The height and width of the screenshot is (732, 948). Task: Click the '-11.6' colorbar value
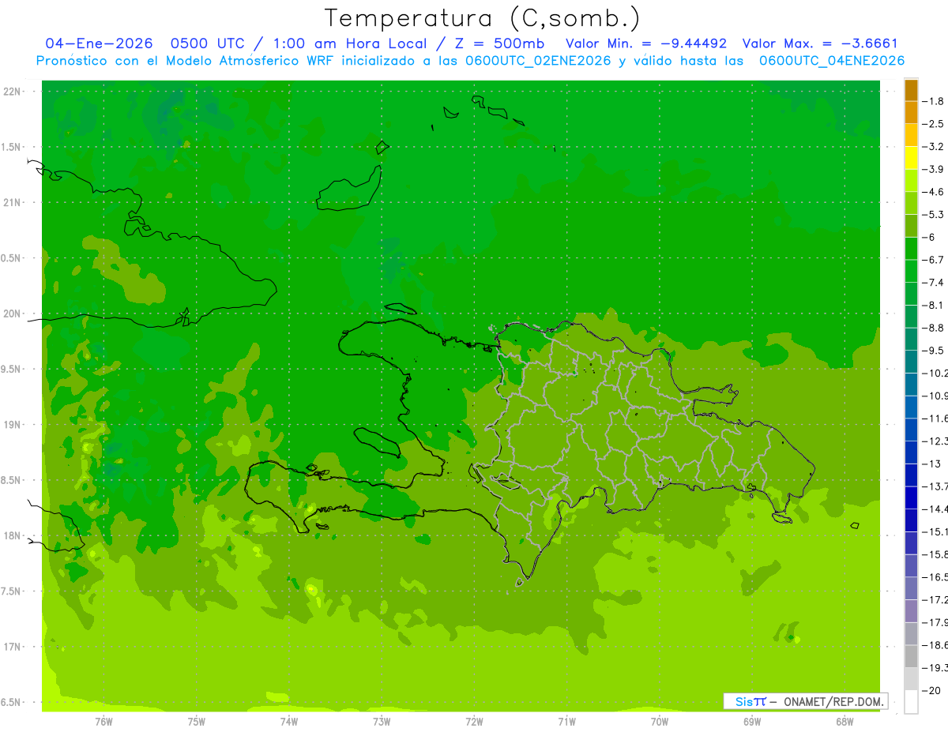tap(935, 419)
